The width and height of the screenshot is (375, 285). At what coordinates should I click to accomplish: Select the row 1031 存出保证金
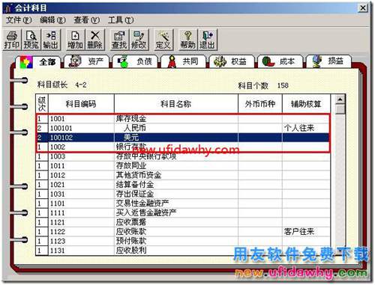[183, 194]
